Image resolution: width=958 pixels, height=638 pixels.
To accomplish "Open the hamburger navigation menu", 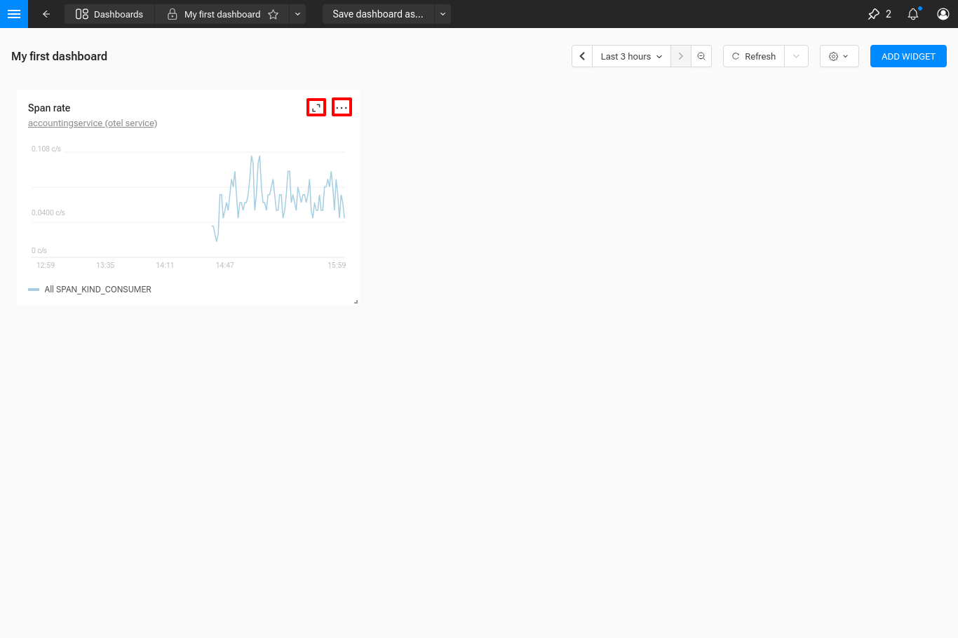I will pyautogui.click(x=14, y=14).
